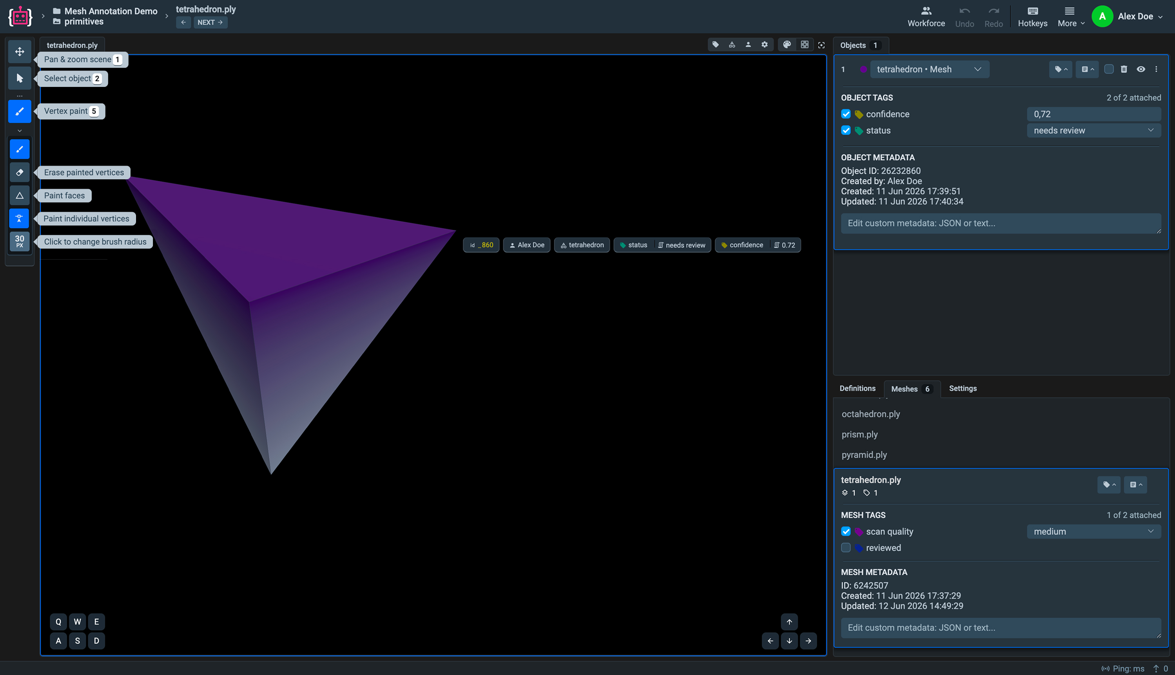This screenshot has width=1175, height=675.
Task: Expand the More menu
Action: (x=1071, y=17)
